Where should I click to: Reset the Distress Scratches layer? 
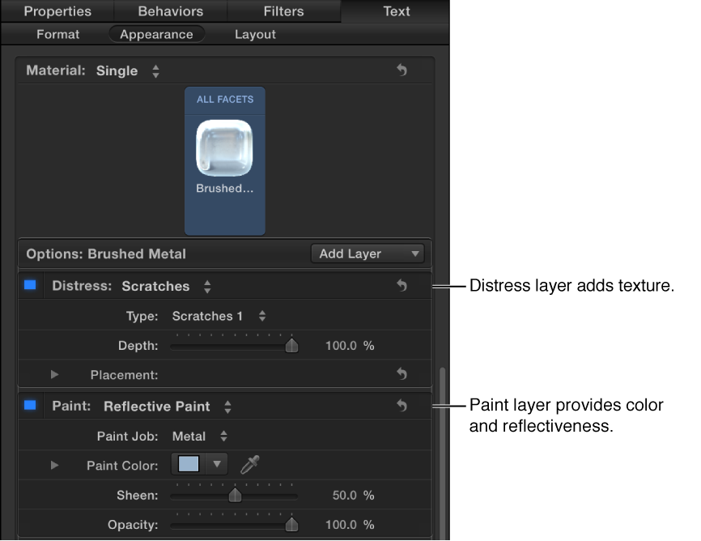click(402, 286)
